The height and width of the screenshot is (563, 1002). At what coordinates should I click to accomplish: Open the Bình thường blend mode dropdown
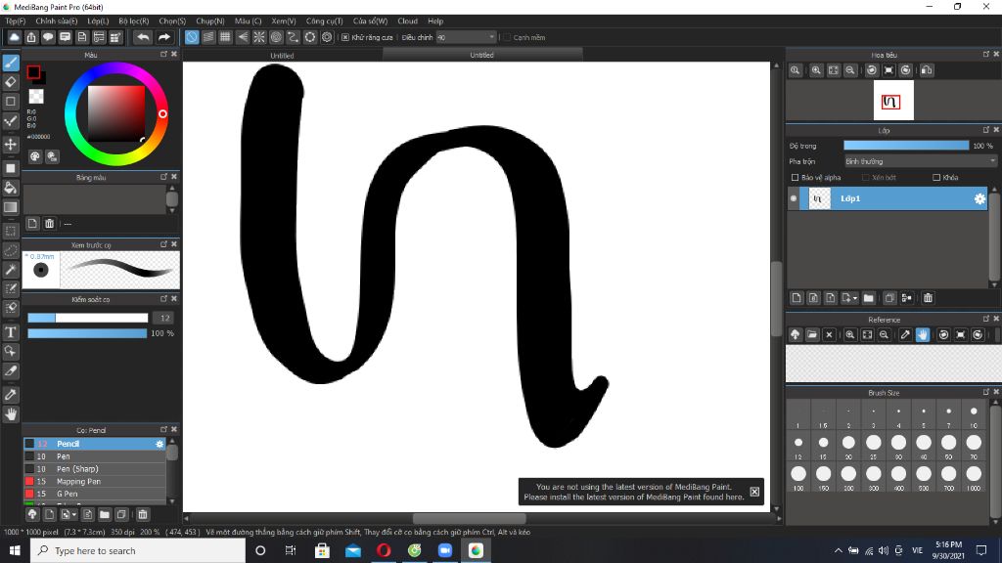point(915,160)
